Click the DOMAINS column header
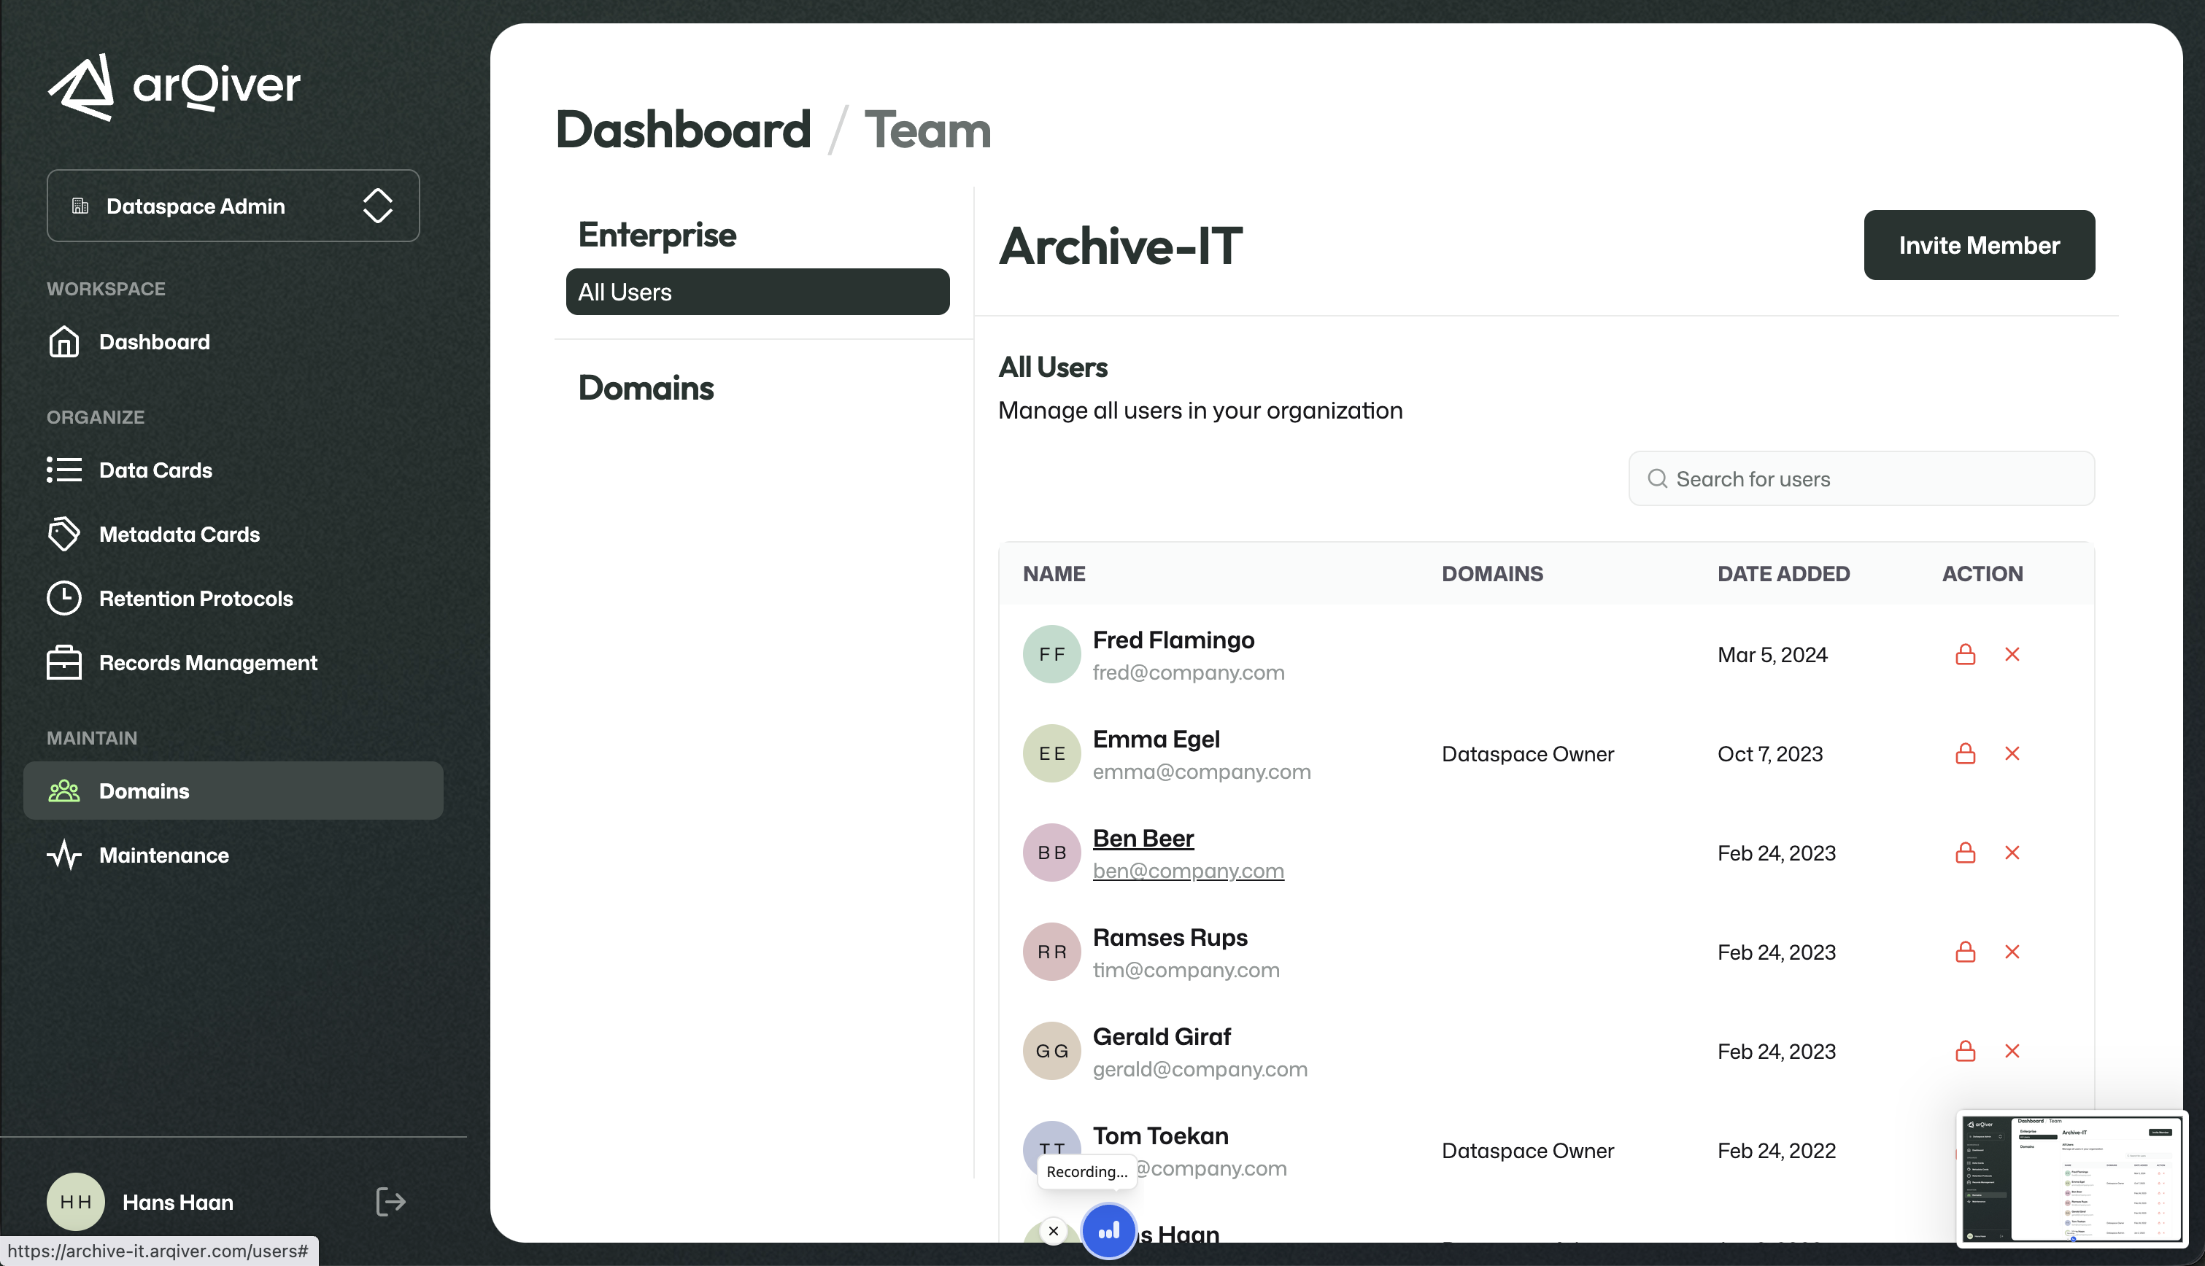Screen dimensions: 2205x1266 click(x=1493, y=574)
